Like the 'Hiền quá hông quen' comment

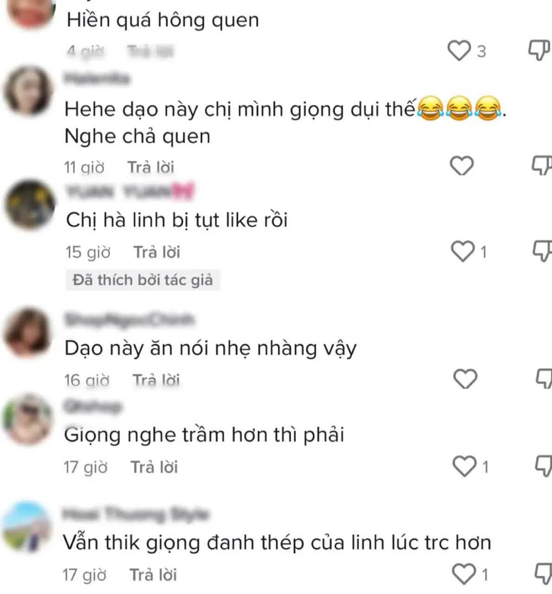click(x=459, y=51)
